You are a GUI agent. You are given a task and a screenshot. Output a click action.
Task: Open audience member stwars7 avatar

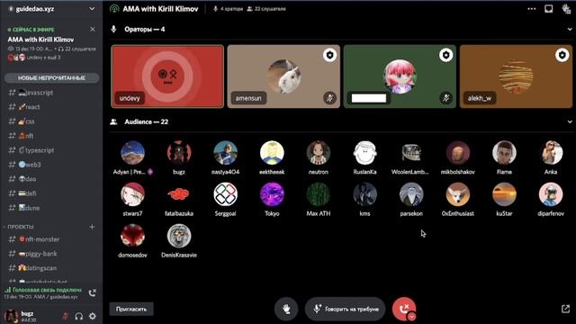(x=132, y=194)
